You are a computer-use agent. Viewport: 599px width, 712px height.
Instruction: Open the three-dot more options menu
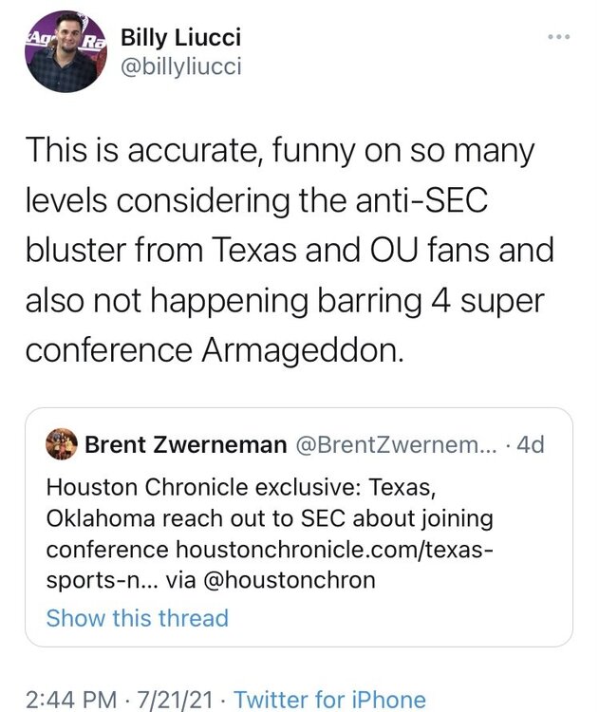pos(560,37)
